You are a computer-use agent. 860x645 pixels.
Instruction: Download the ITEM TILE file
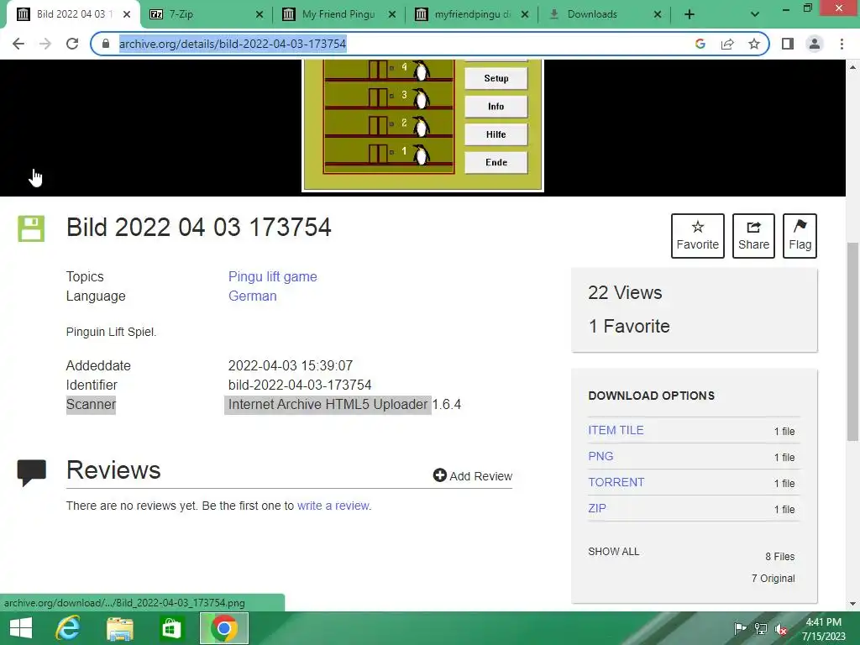tap(616, 431)
